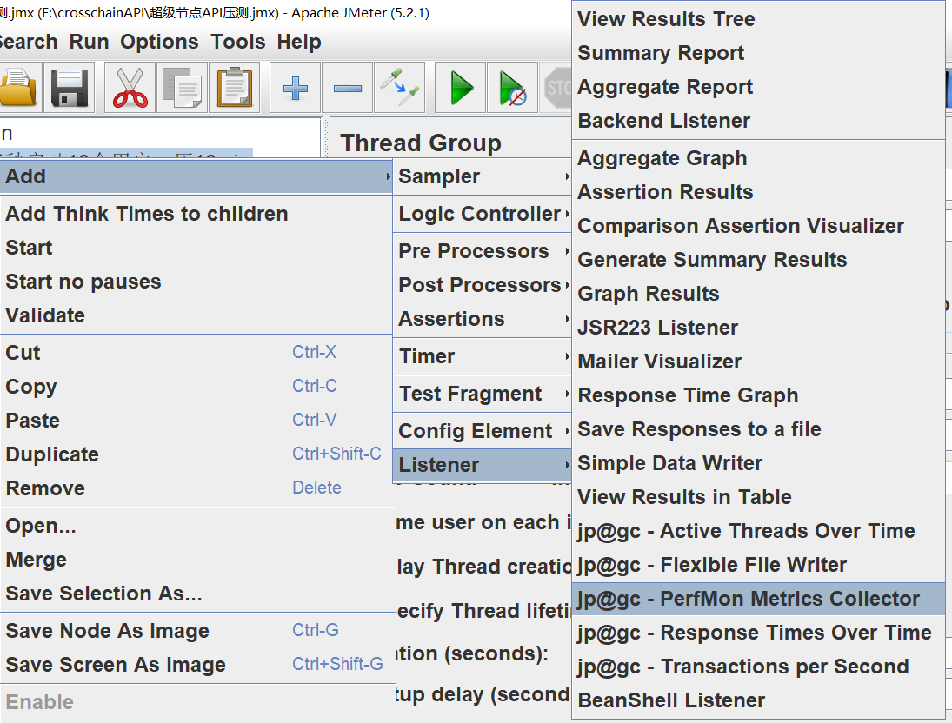Expand the Config Element submenu
Screen dimensions: 952x723
(475, 430)
